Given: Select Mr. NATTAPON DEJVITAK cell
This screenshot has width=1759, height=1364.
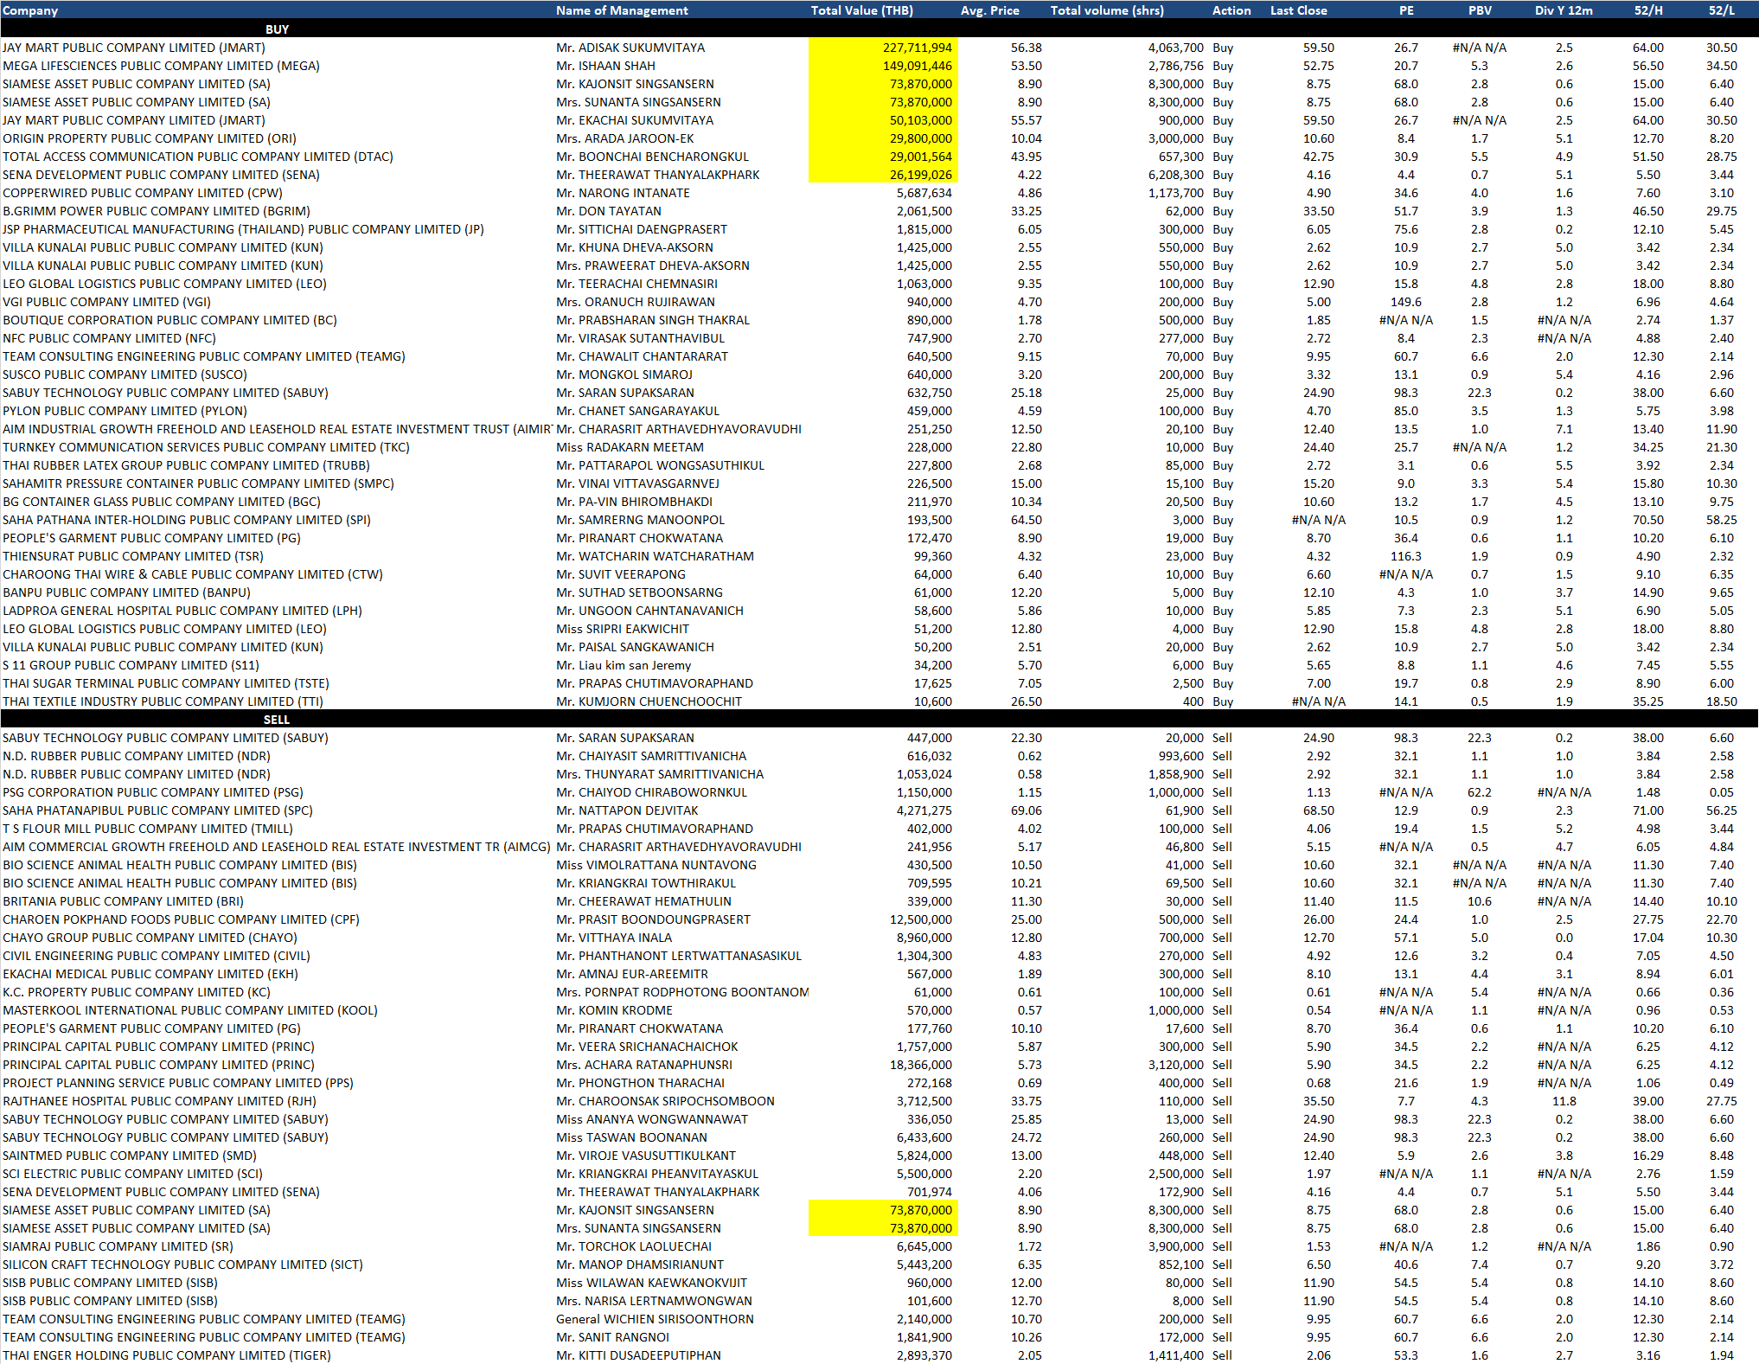Looking at the screenshot, I should (x=627, y=810).
